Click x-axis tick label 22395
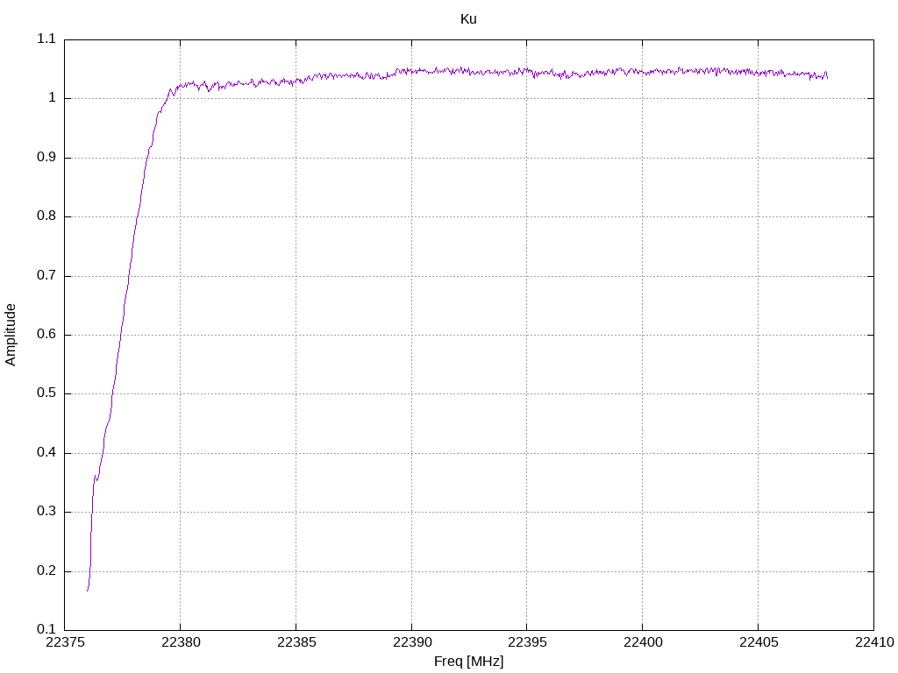Image resolution: width=898 pixels, height=673 pixels. click(527, 642)
